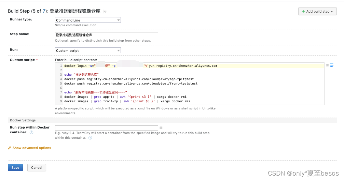The image size is (344, 180).
Task: Focus the Run step within Docker container field
Action: 106,127
